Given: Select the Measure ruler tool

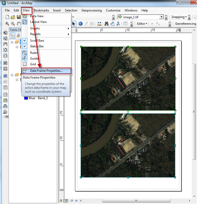Looking at the screenshot, I should [x=99, y=24].
